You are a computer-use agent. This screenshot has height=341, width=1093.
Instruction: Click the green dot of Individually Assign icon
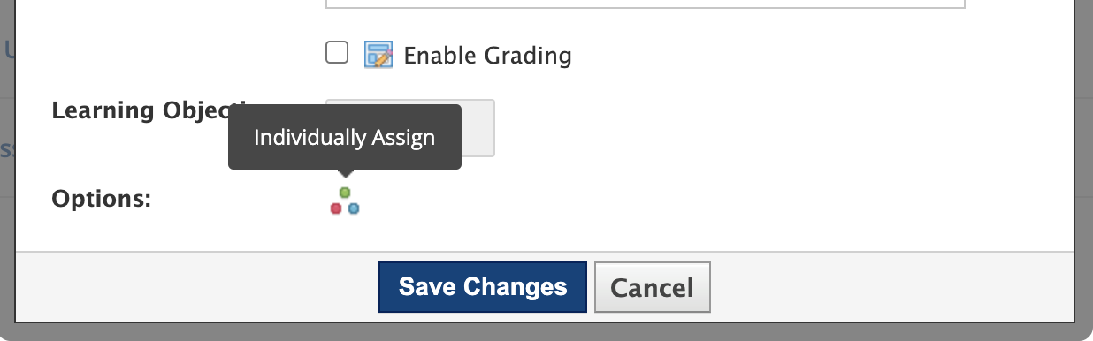click(345, 192)
